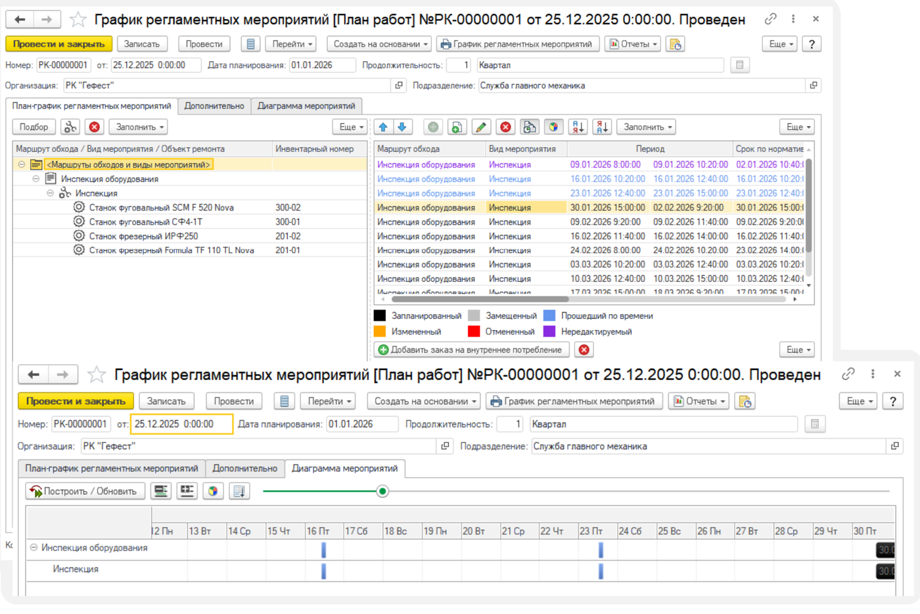Open Перейти dropdown in lower window
The height and width of the screenshot is (614, 920).
click(x=329, y=401)
